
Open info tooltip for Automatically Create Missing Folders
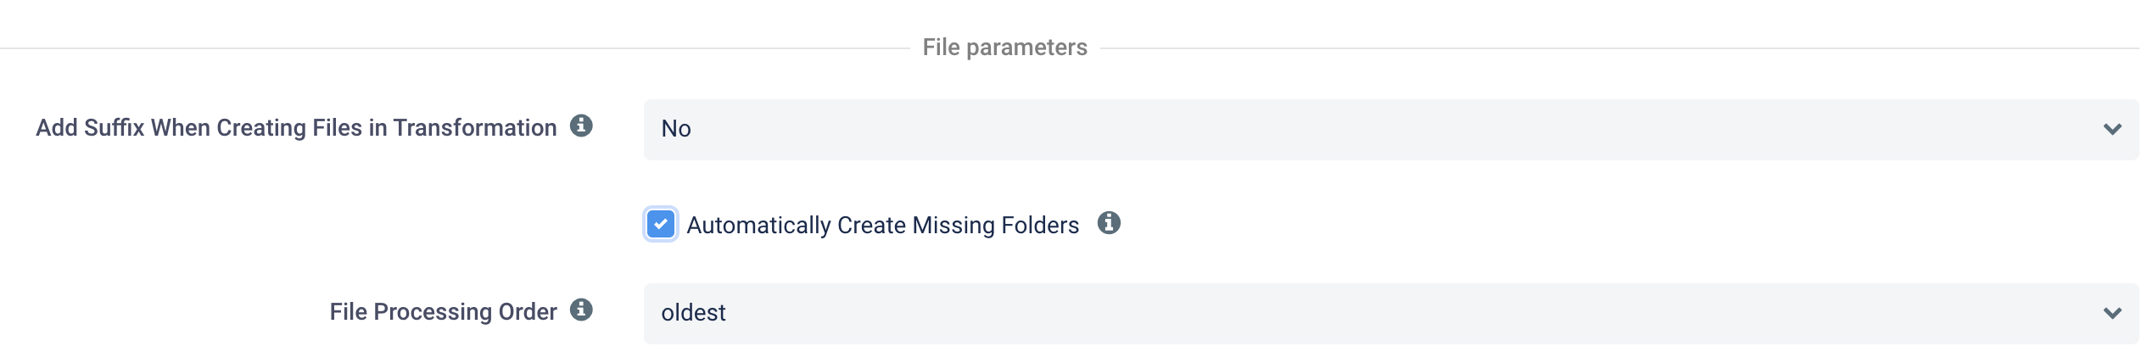(x=1109, y=223)
